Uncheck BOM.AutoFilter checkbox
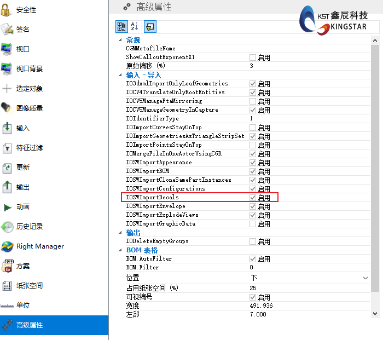 pos(253,259)
